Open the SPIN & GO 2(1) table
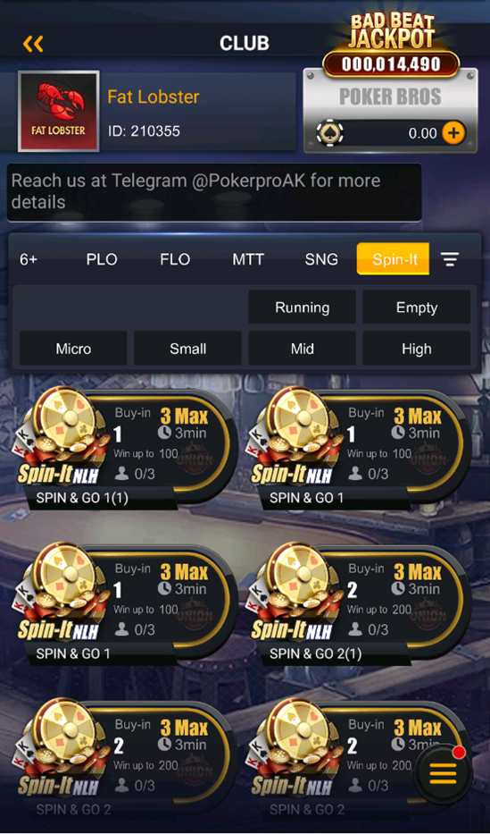The height and width of the screenshot is (834, 490). click(358, 603)
